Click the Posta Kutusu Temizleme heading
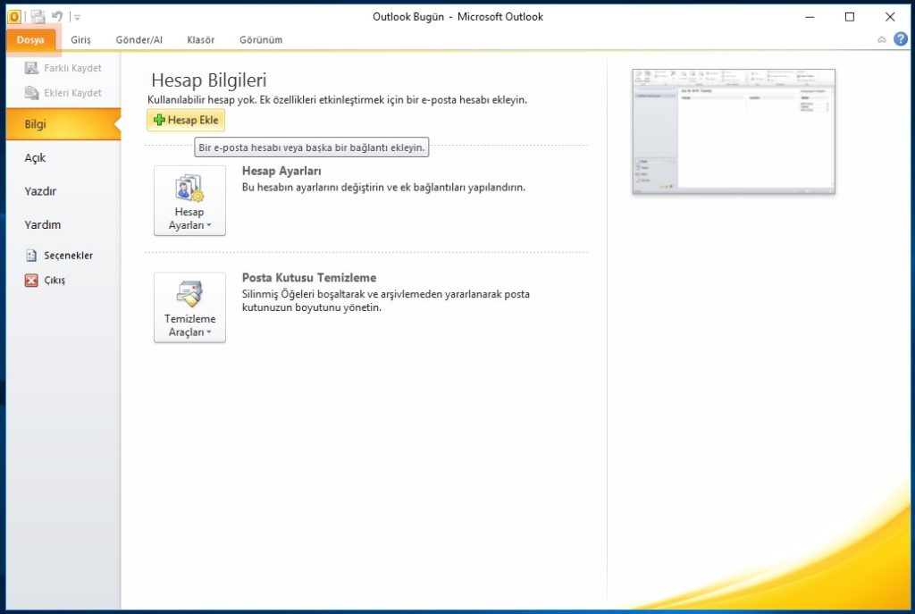915x614 pixels. point(309,278)
